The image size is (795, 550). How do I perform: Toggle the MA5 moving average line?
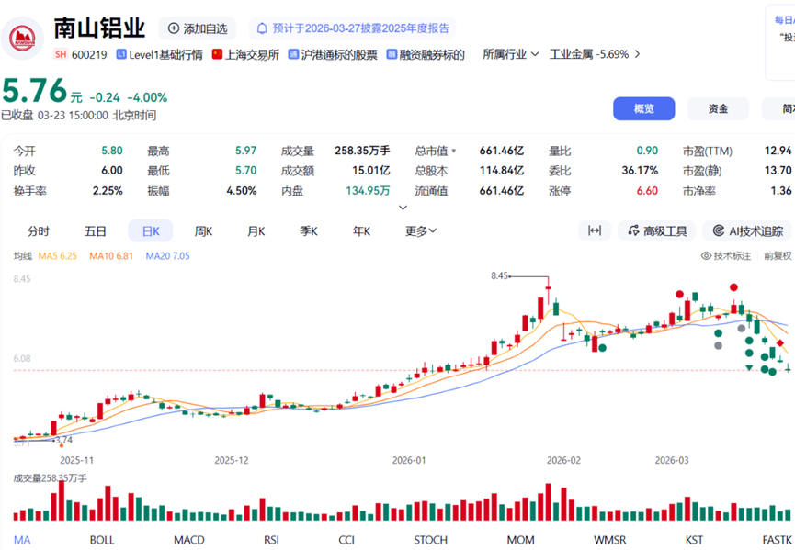point(60,256)
